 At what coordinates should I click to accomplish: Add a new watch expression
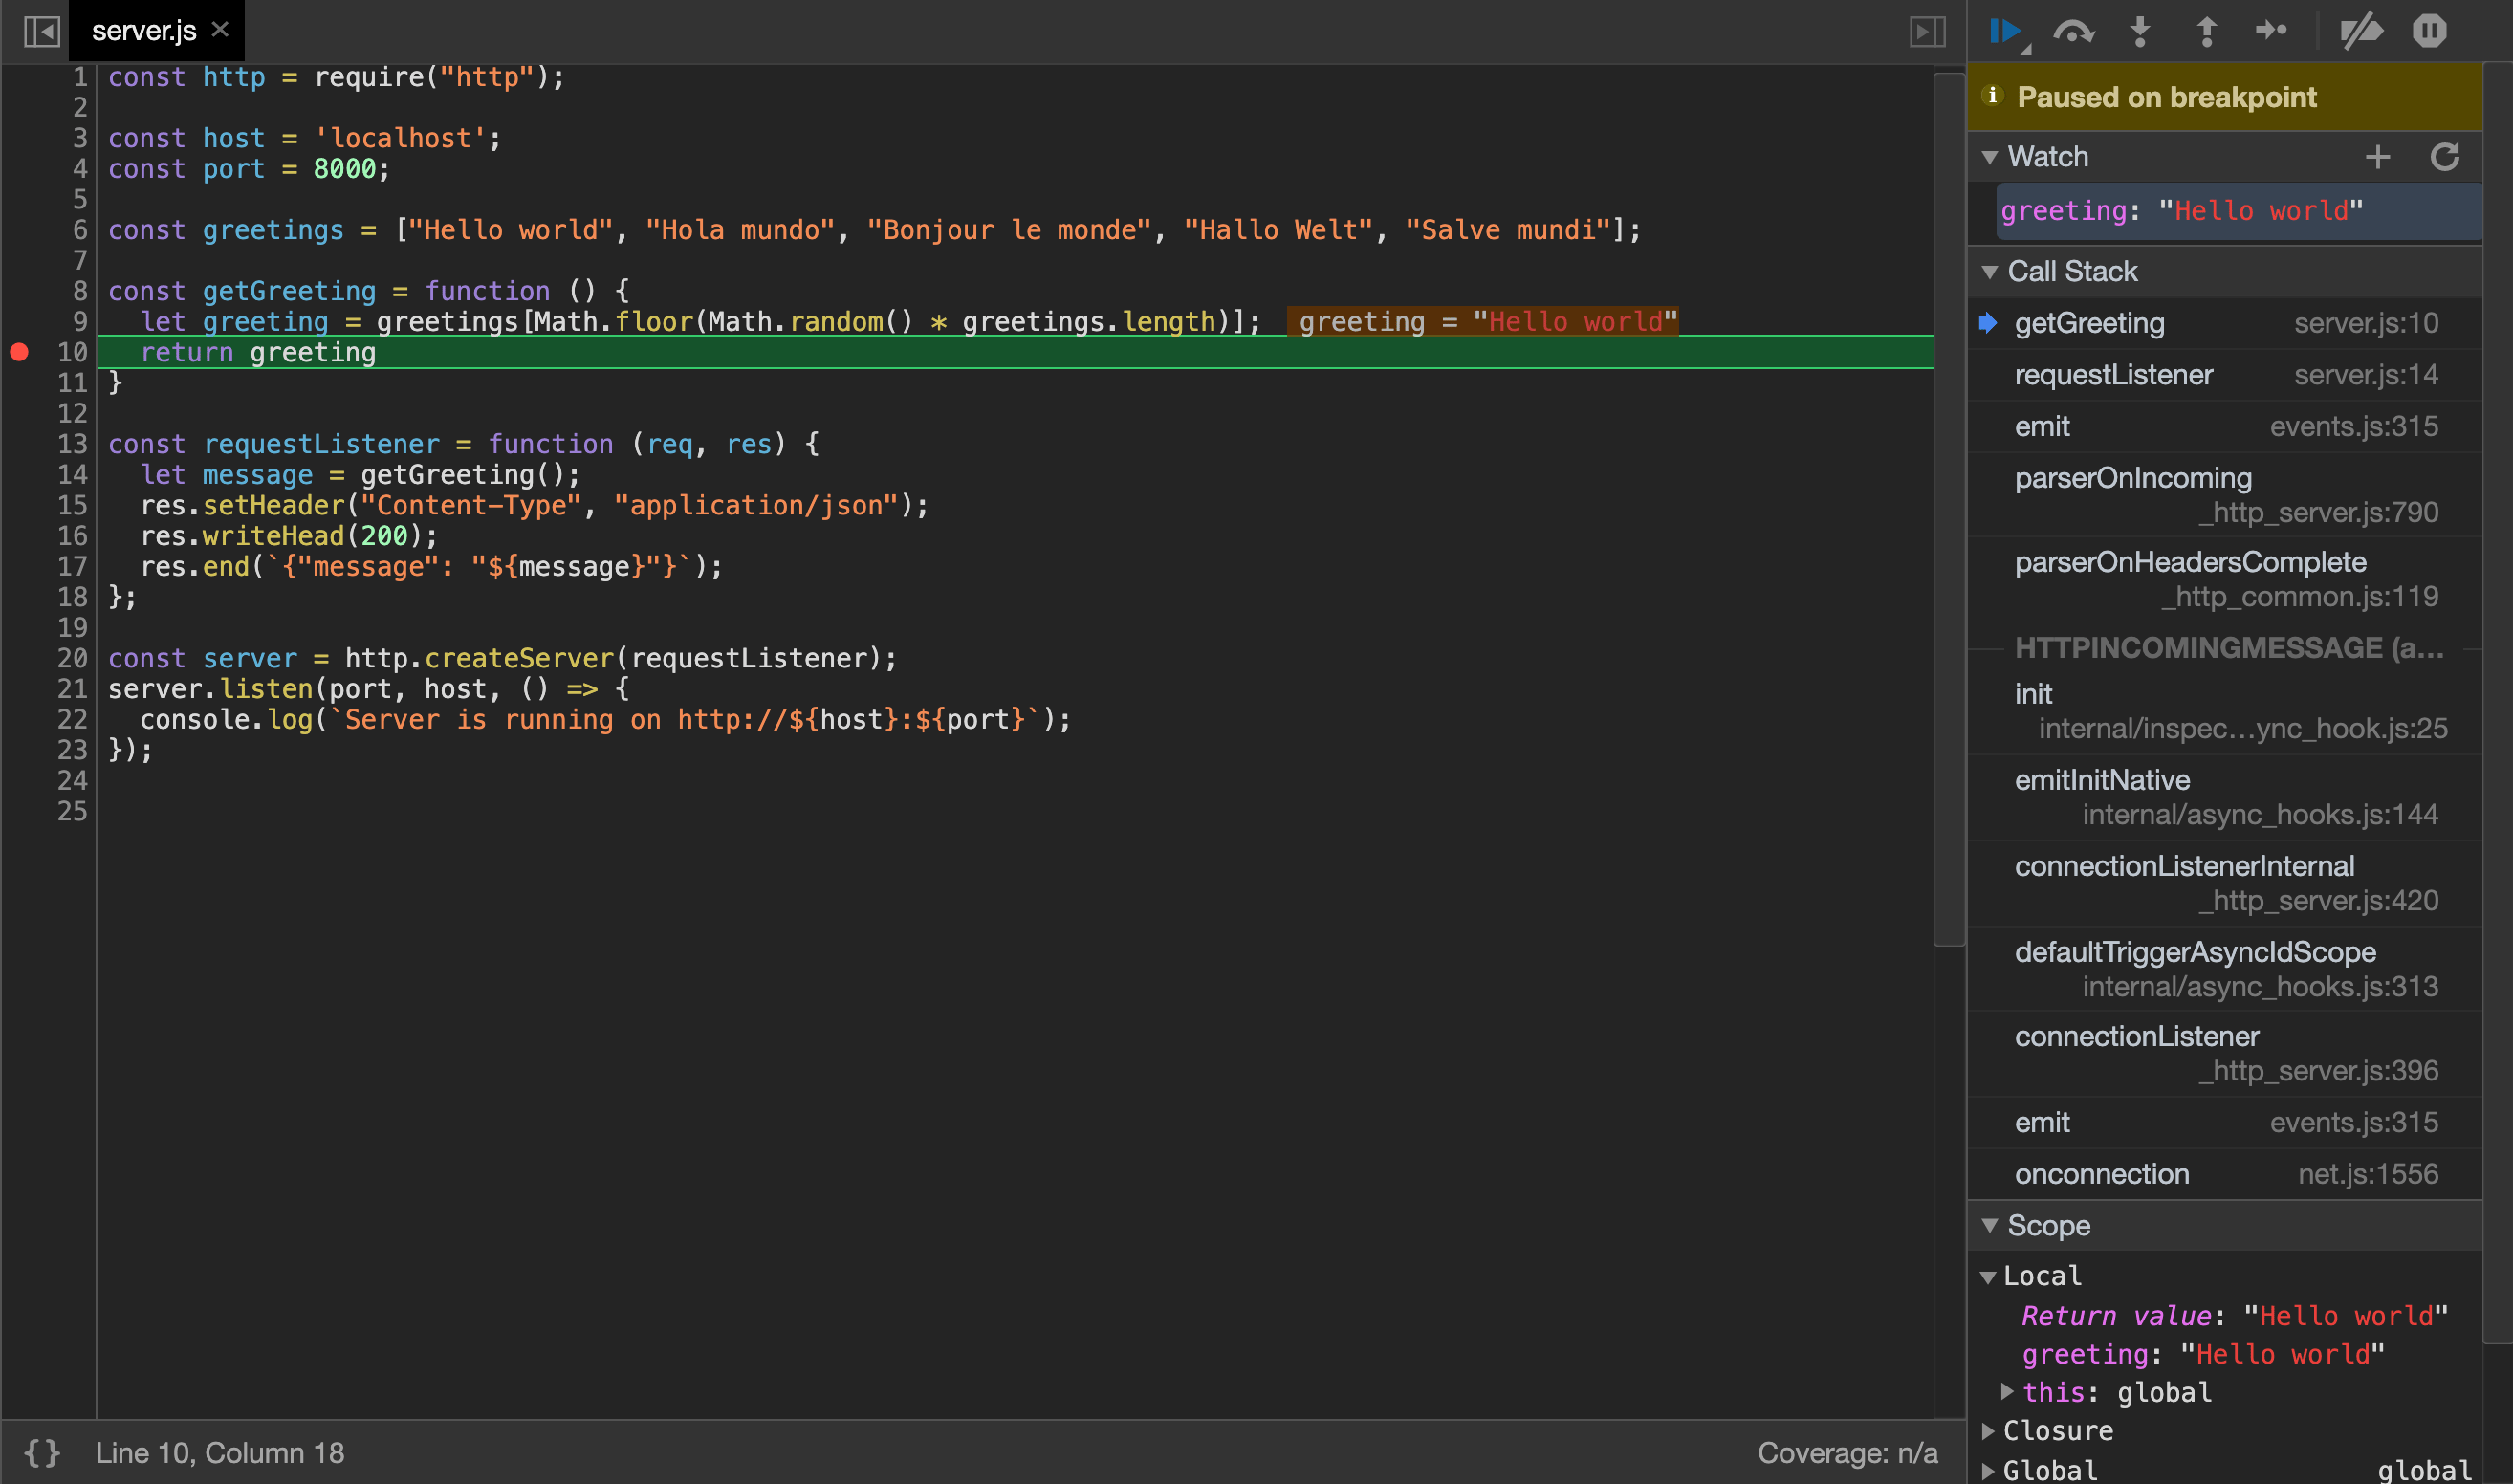coord(2378,157)
